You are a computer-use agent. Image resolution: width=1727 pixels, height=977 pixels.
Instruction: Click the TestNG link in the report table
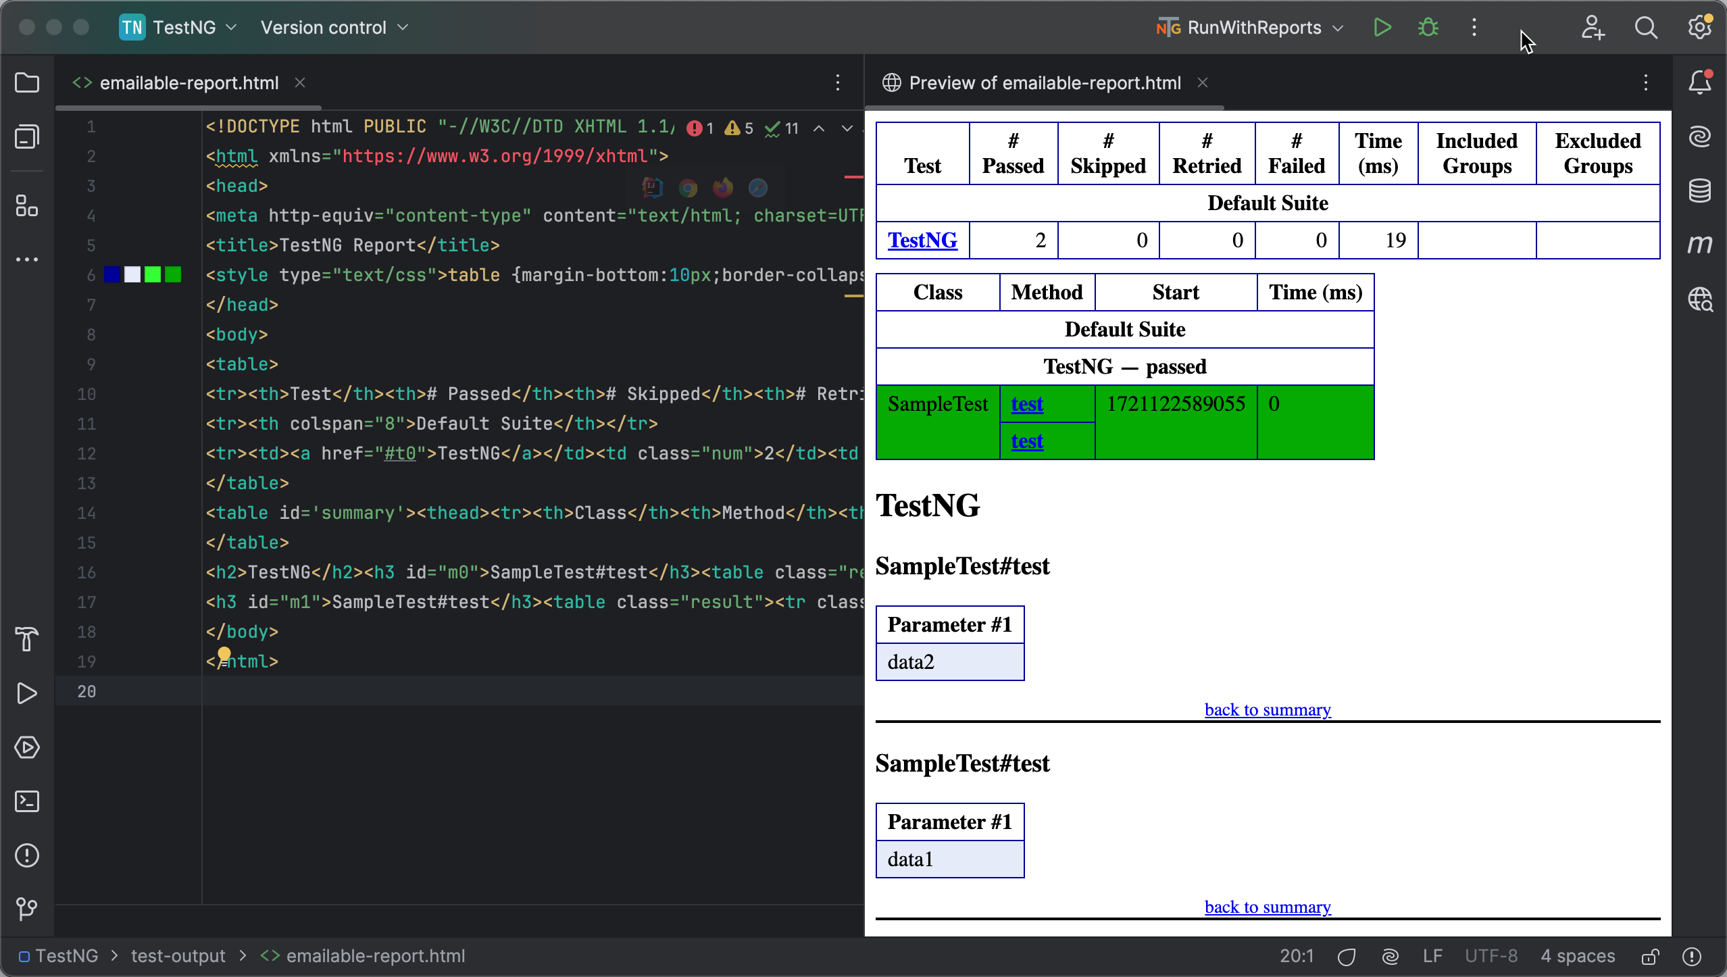[x=922, y=240]
